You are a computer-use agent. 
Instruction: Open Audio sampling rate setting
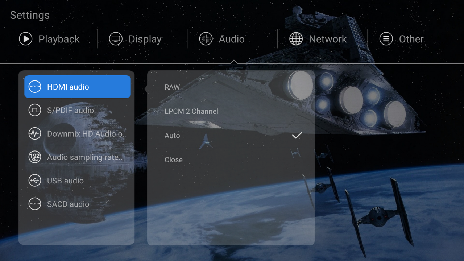coord(78,157)
